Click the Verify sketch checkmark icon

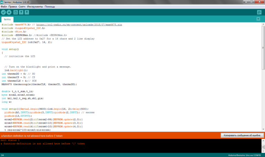[3, 12]
